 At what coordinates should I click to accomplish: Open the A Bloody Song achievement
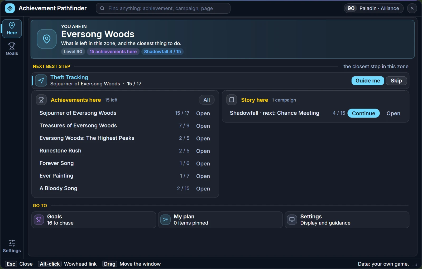(x=203, y=189)
